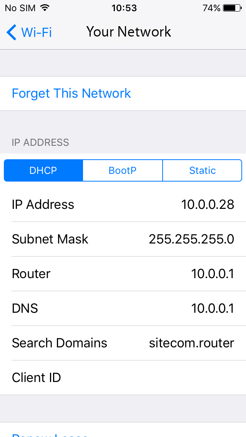The width and height of the screenshot is (246, 437).
Task: Tap the Client ID input field
Action: tap(123, 378)
